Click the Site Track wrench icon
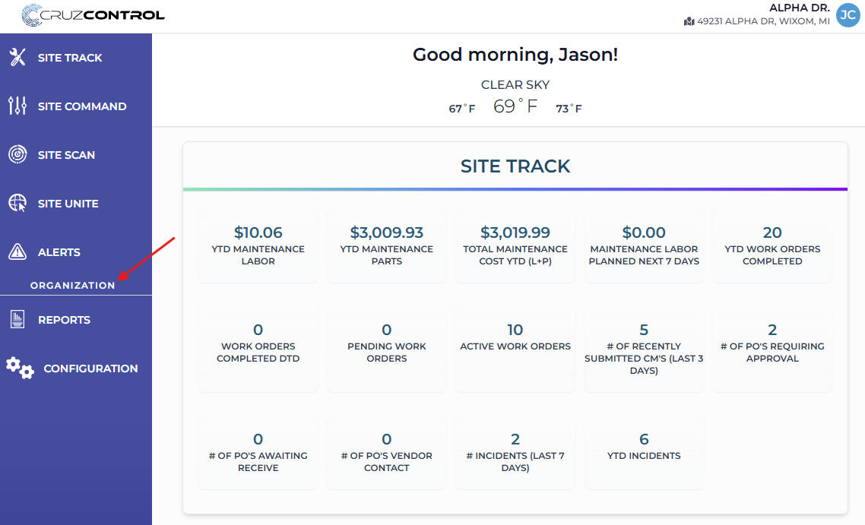 (x=17, y=58)
